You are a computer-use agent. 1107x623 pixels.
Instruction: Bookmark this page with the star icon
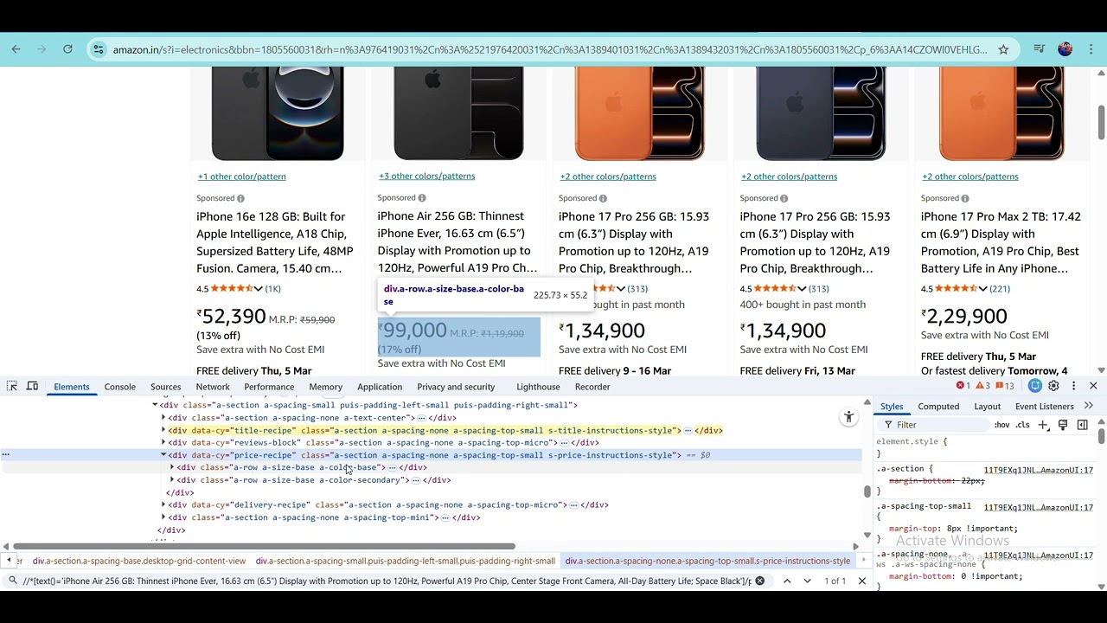point(1003,49)
